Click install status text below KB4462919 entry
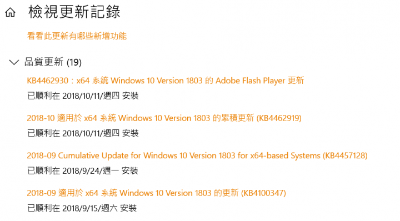 click(83, 133)
